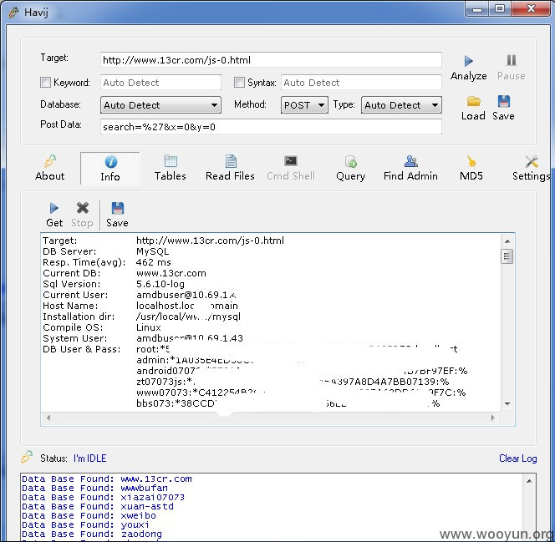Click 'Data Base Found: xweibo' log line
The height and width of the screenshot is (542, 555).
89,515
